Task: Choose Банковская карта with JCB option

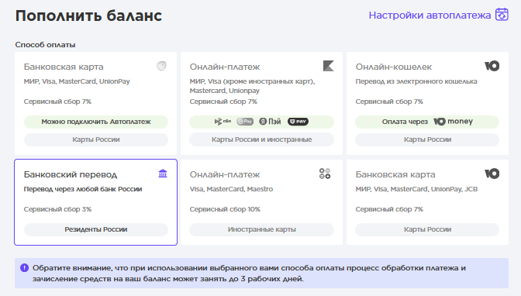Action: [427, 202]
